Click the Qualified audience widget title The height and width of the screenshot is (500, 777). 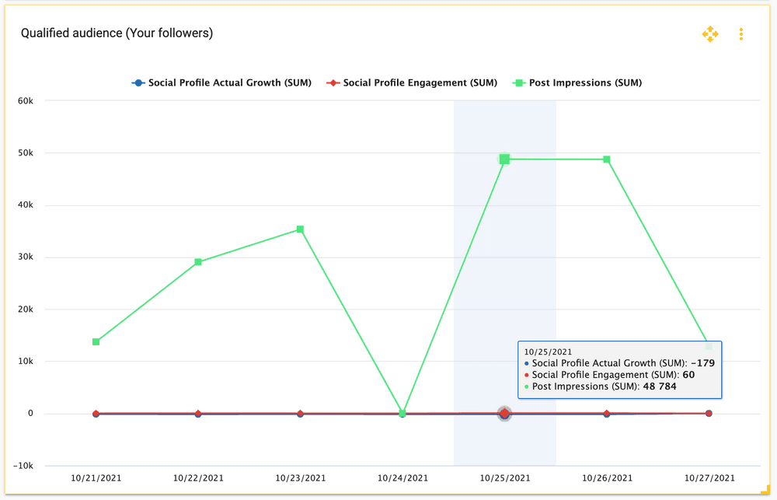pos(117,33)
